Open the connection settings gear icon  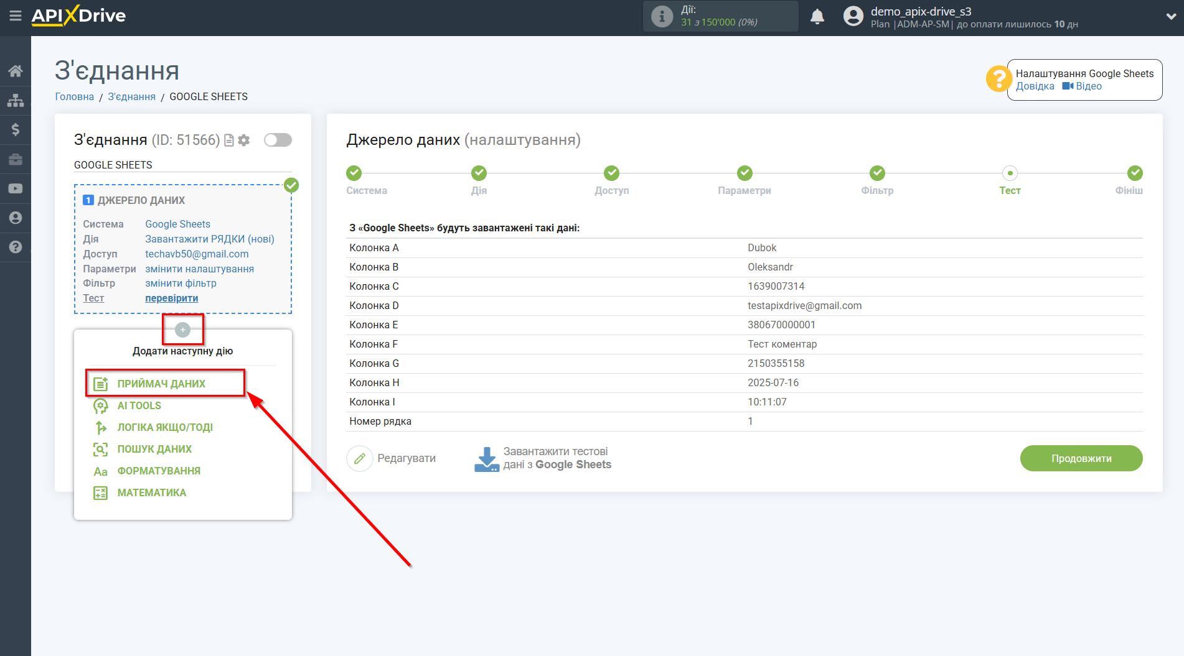(244, 141)
